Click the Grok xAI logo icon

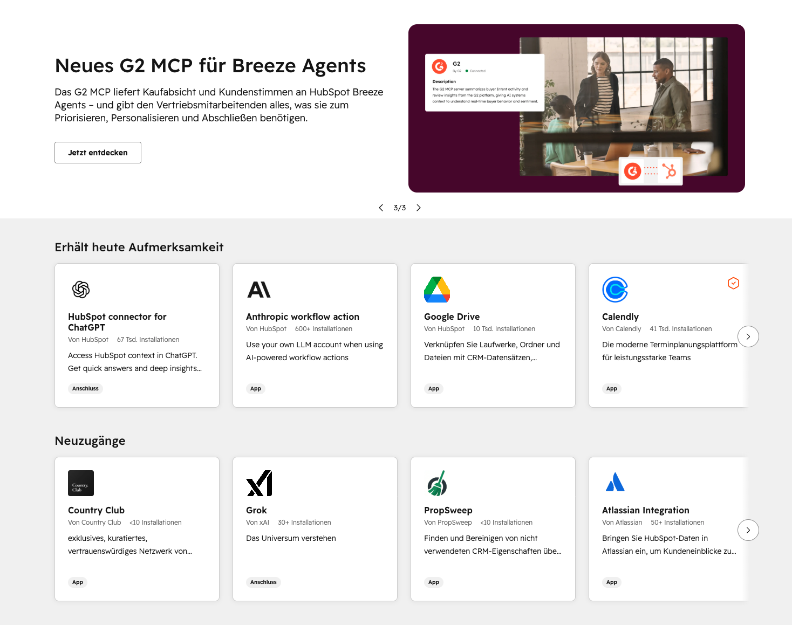point(259,483)
